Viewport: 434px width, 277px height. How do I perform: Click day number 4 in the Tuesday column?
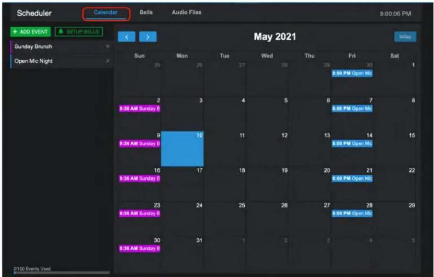pos(243,100)
